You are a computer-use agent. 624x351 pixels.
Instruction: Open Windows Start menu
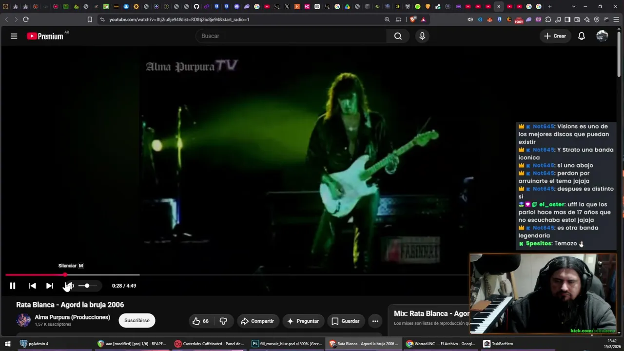7,344
